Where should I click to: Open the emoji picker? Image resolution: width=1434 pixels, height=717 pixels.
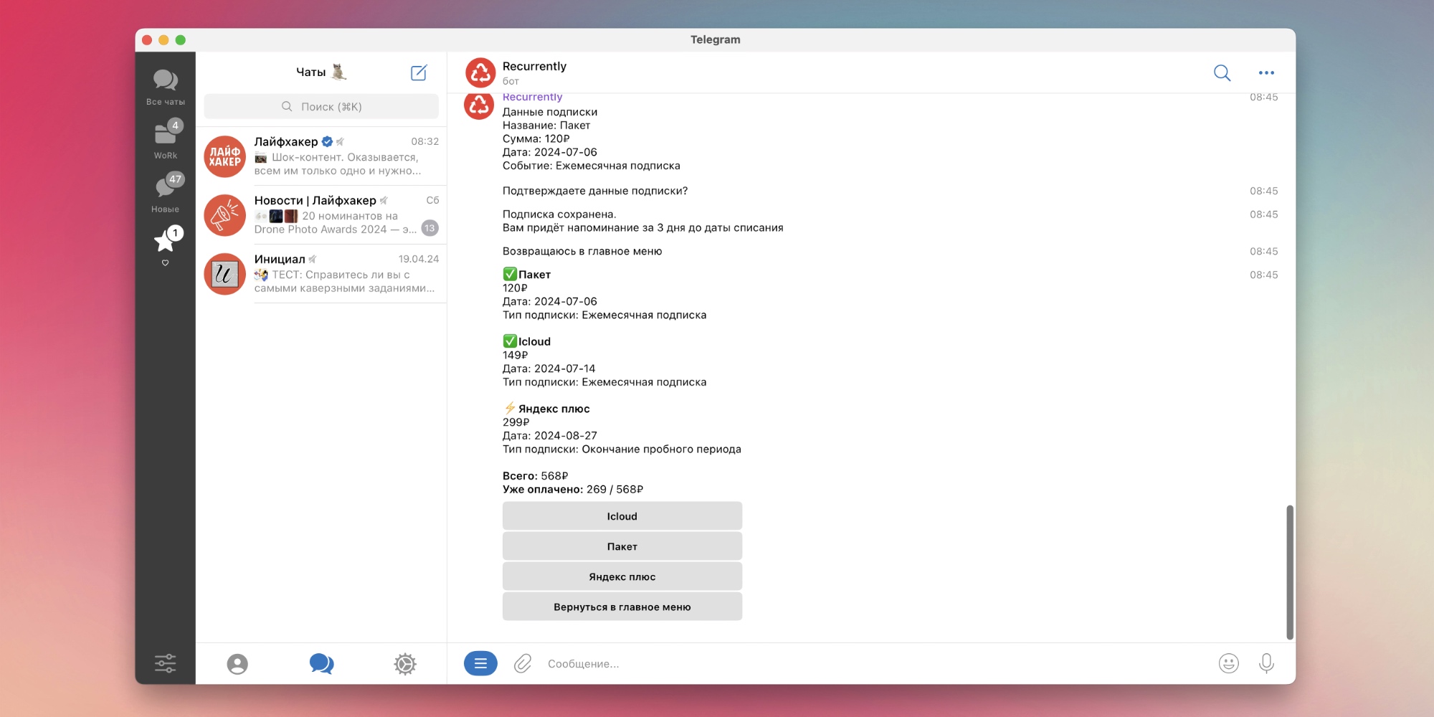click(x=1229, y=664)
